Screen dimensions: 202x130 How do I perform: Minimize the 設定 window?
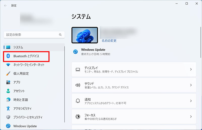click(176, 4)
